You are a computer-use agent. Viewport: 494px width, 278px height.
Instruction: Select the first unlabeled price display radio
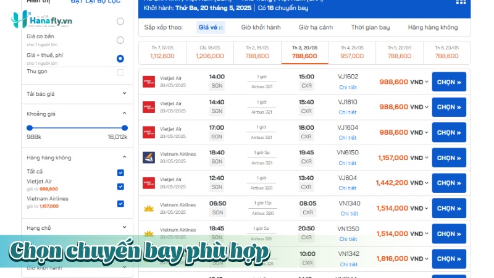click(x=120, y=21)
